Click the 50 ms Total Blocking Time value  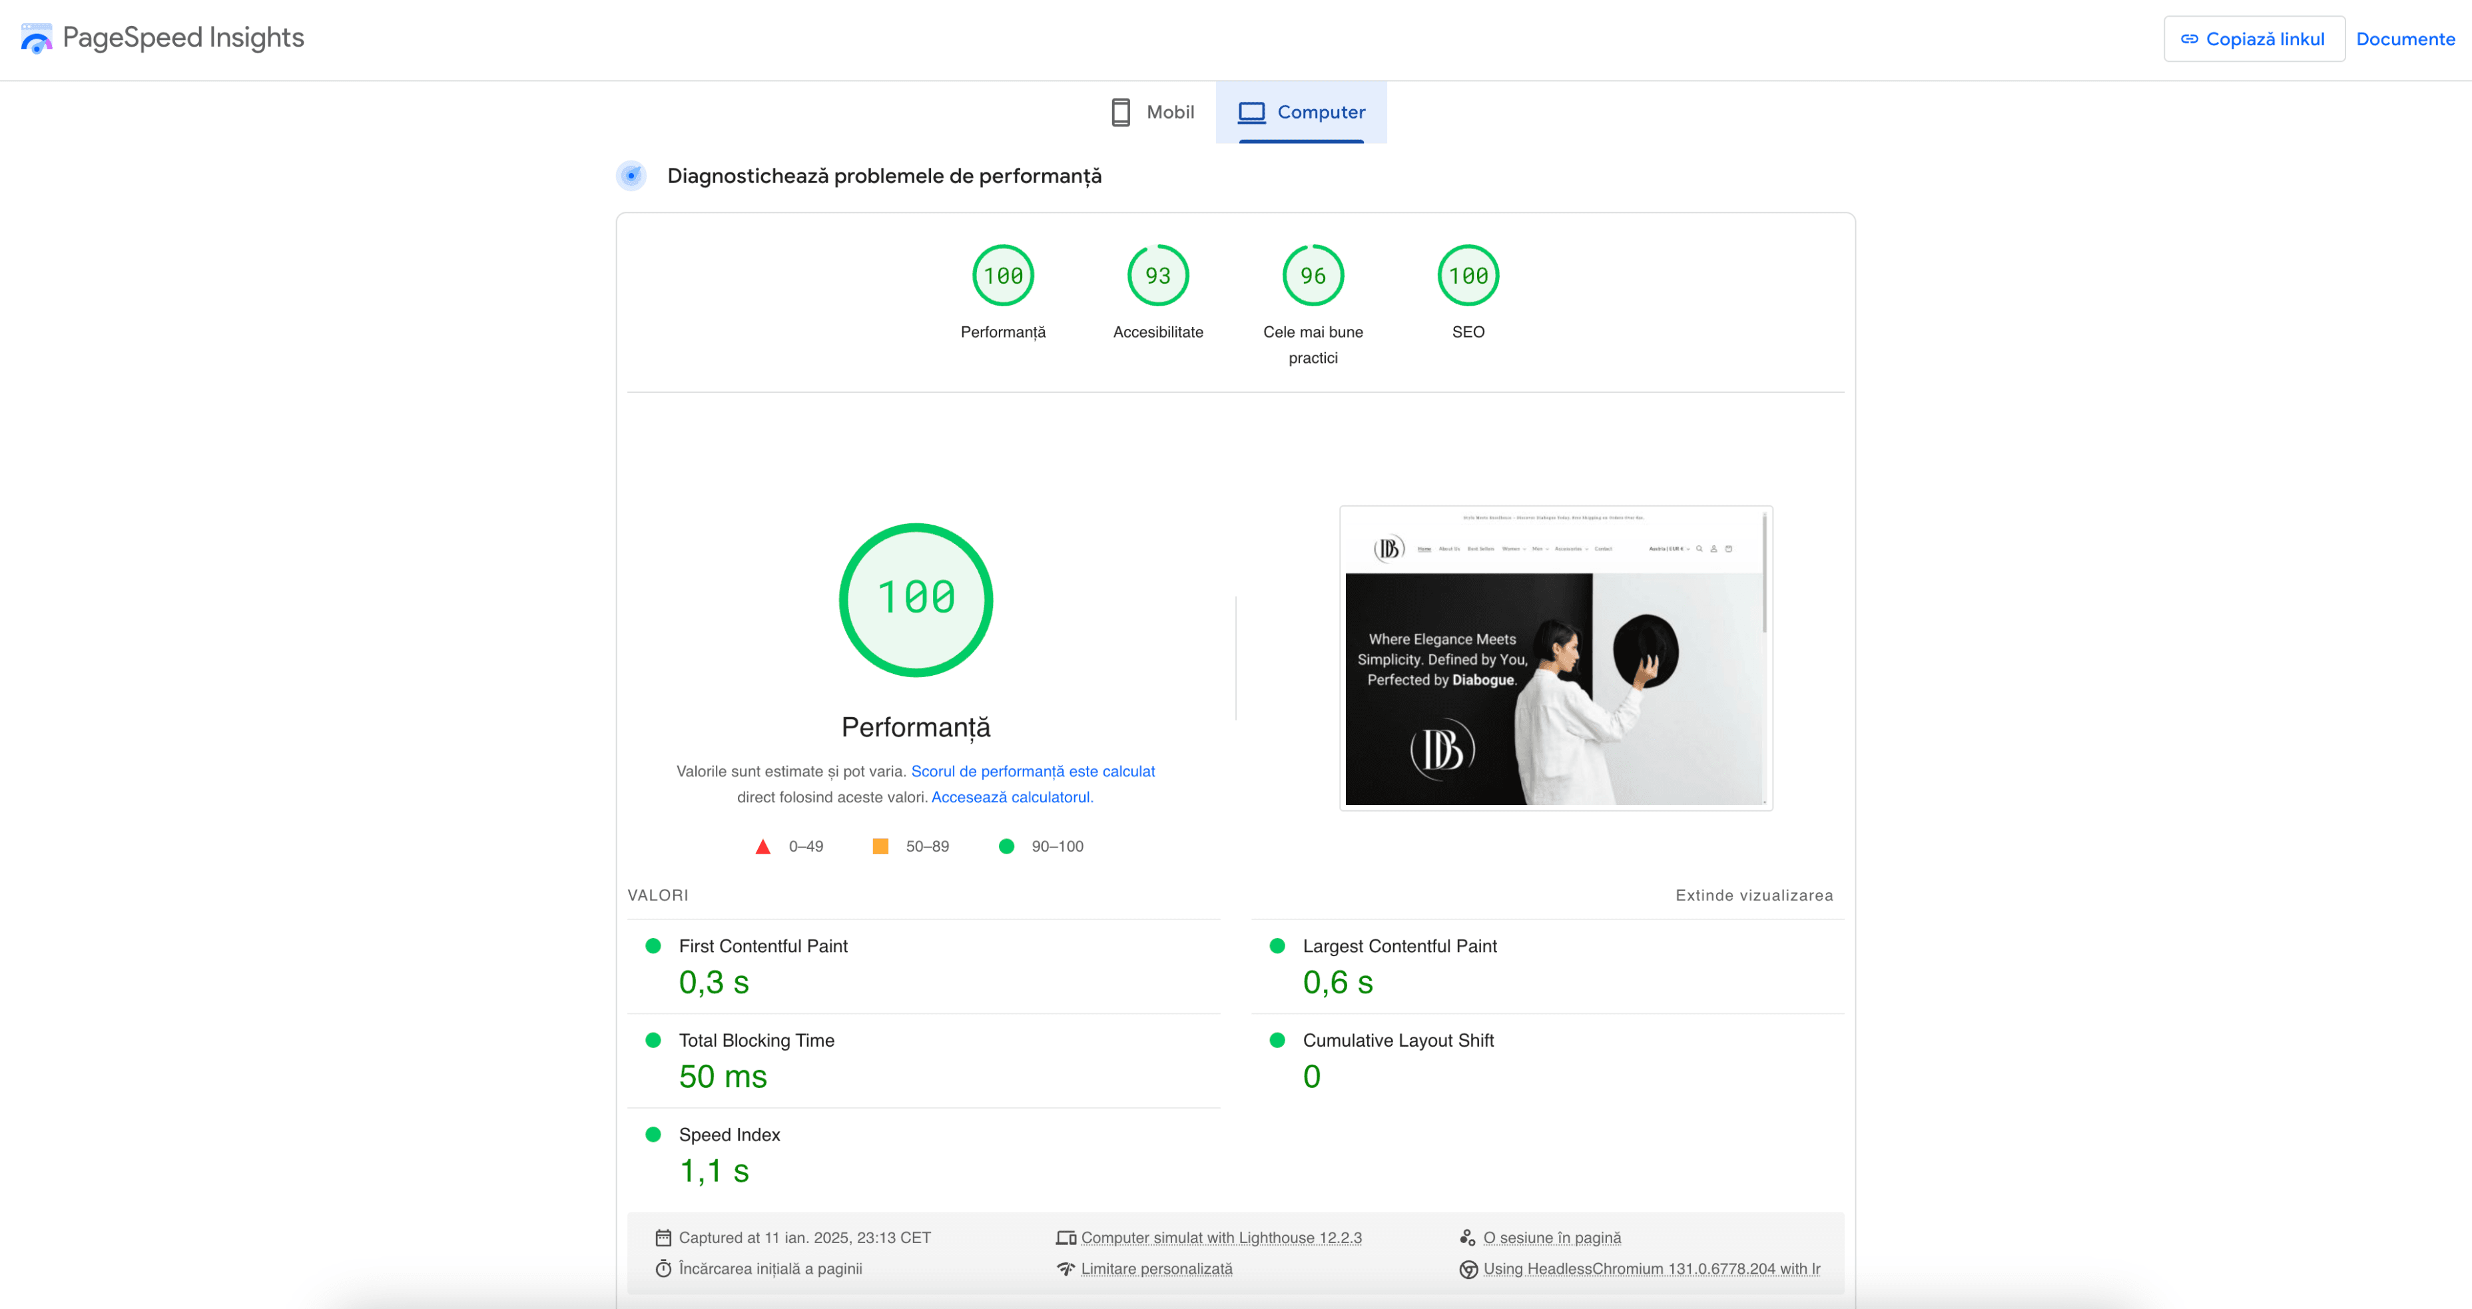(723, 1077)
